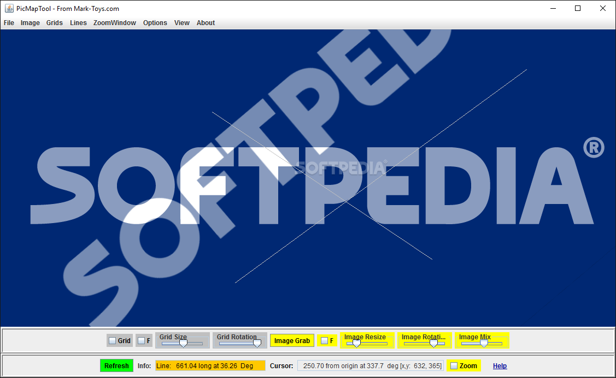Click the Image Rotation slider handle
Screen dimensions: 616x378
click(x=433, y=344)
